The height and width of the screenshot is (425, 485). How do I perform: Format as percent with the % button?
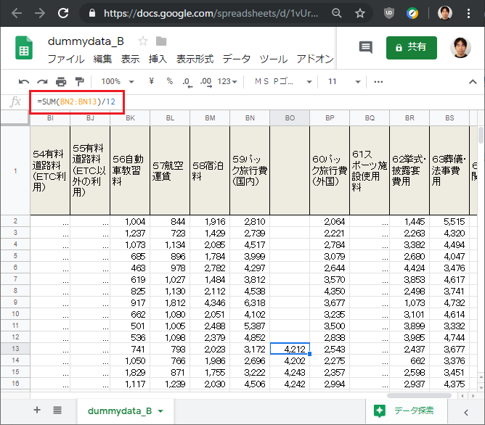[x=169, y=81]
